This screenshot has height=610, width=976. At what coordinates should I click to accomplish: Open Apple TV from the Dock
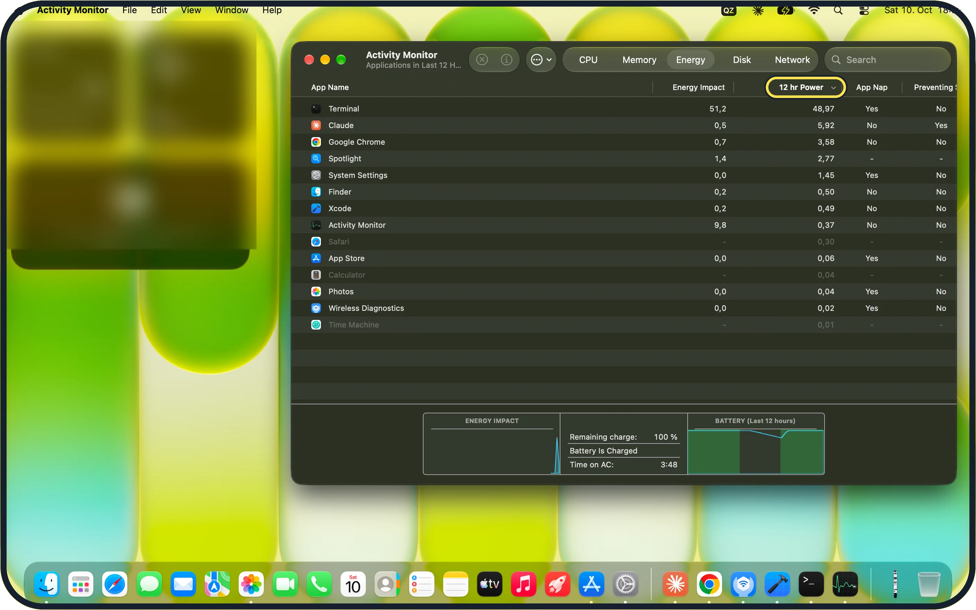point(489,584)
